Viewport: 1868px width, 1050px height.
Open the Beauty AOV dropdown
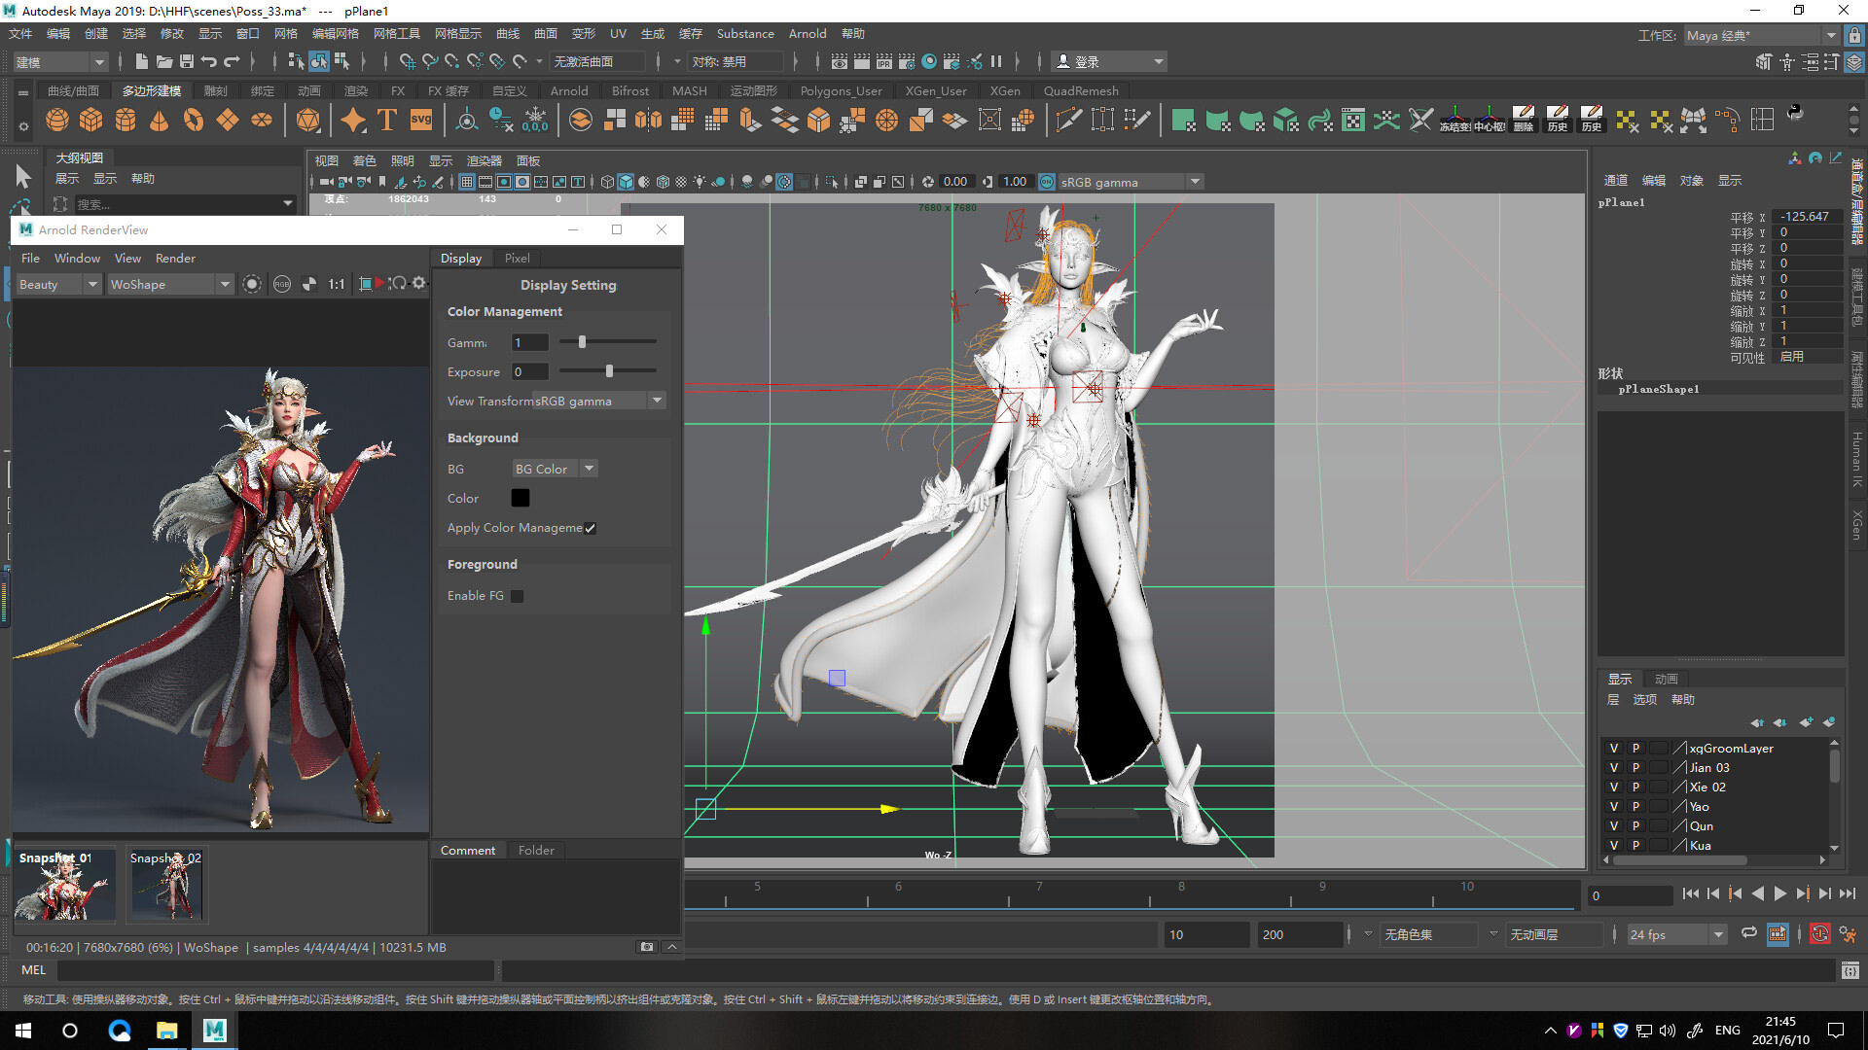tap(58, 284)
